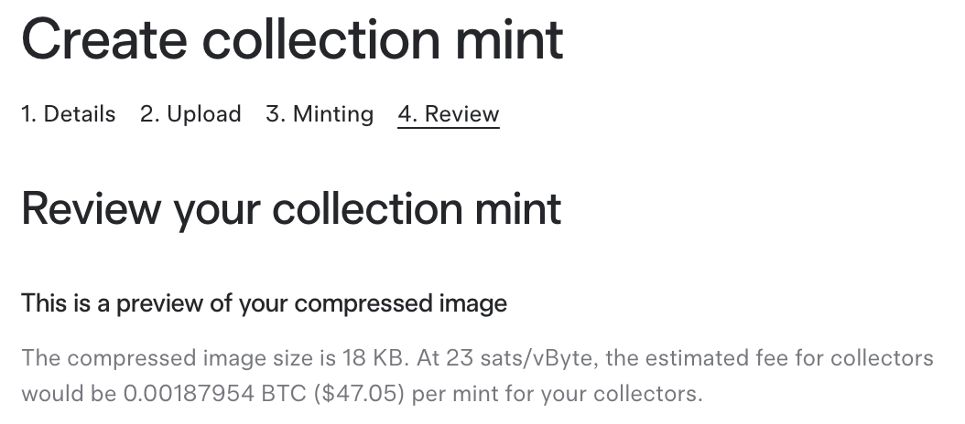The image size is (965, 424).
Task: Open the 2. Upload step
Action: point(190,114)
